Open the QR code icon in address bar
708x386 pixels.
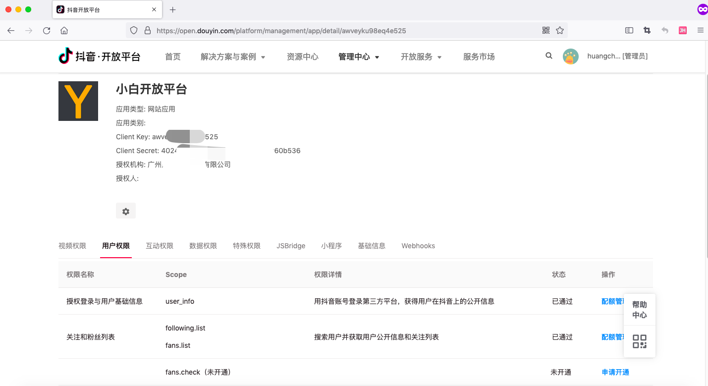[546, 30]
